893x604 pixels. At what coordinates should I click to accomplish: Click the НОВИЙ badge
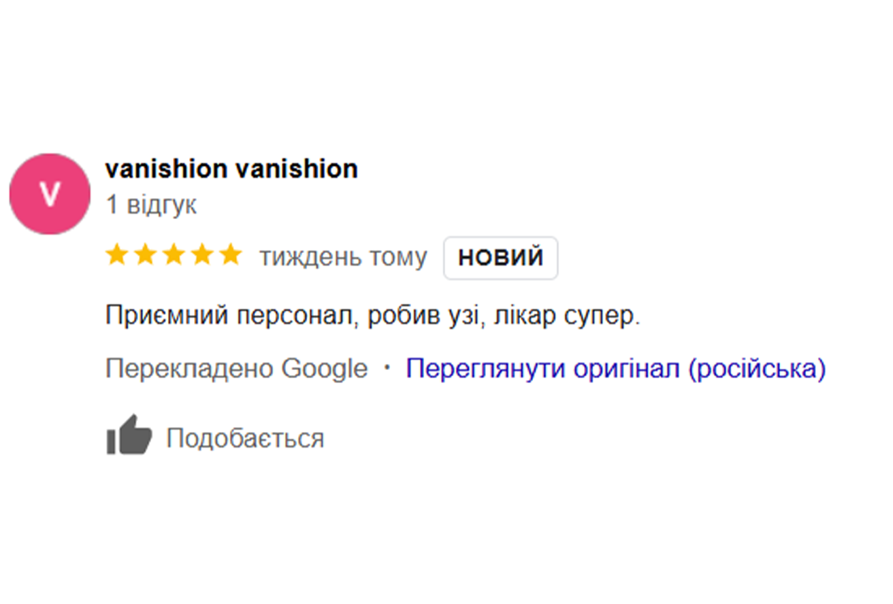tap(500, 258)
